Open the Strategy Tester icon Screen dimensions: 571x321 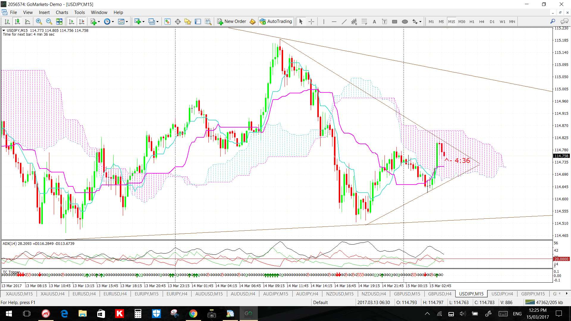tap(208, 21)
